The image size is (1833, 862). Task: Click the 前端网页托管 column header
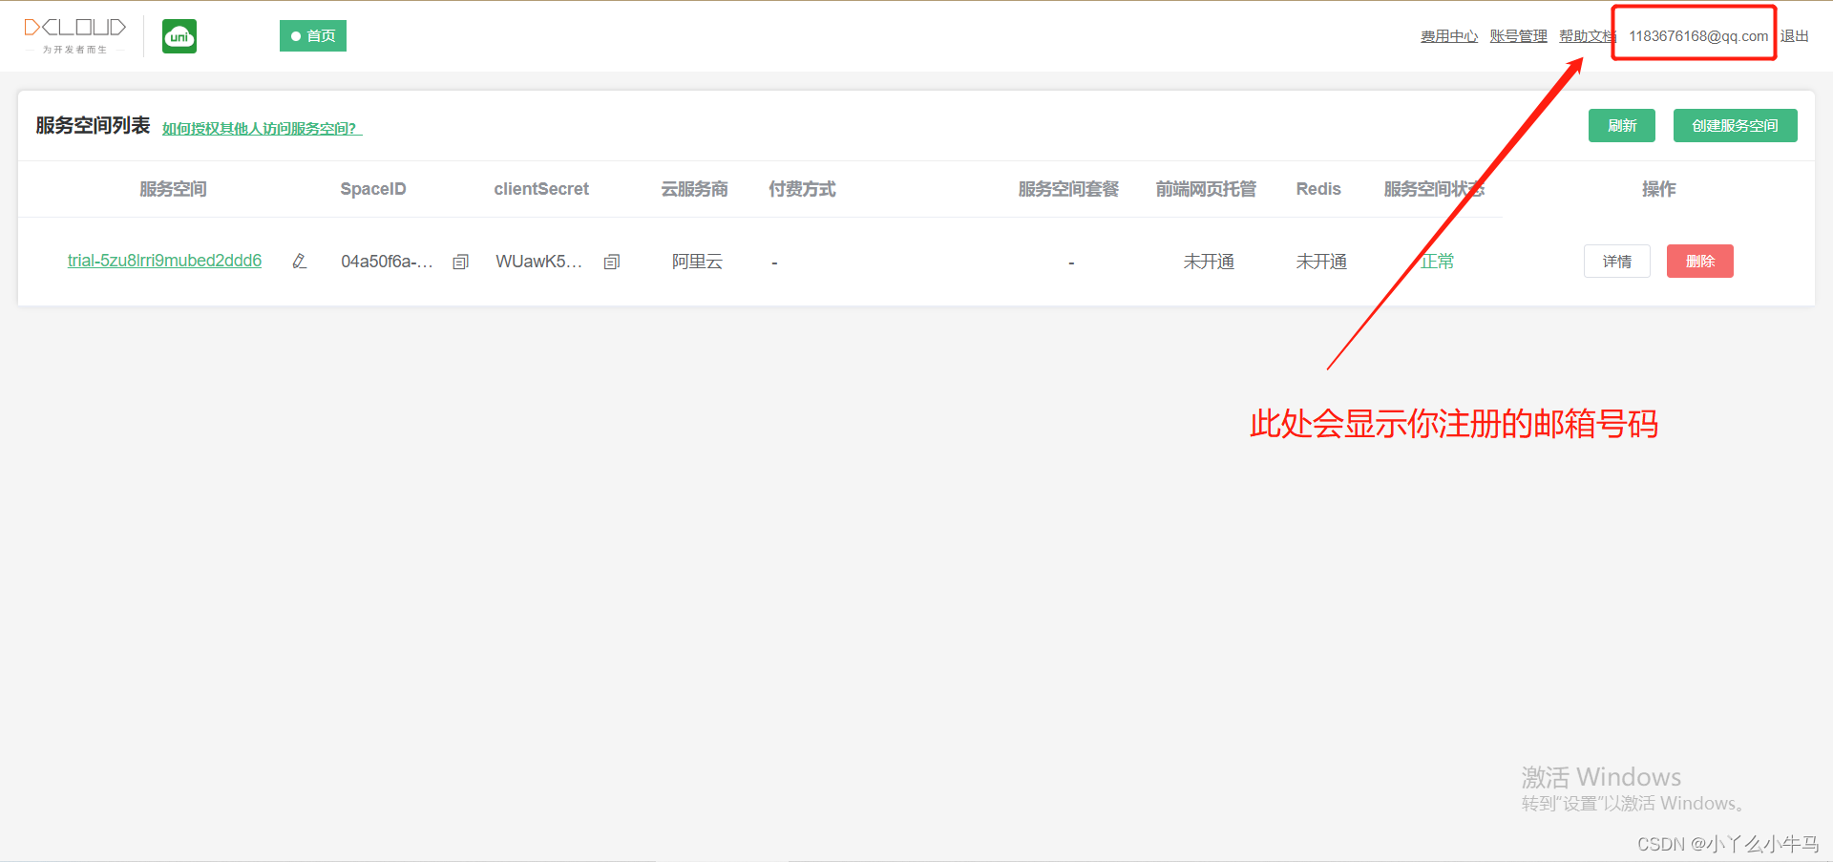tap(1206, 189)
